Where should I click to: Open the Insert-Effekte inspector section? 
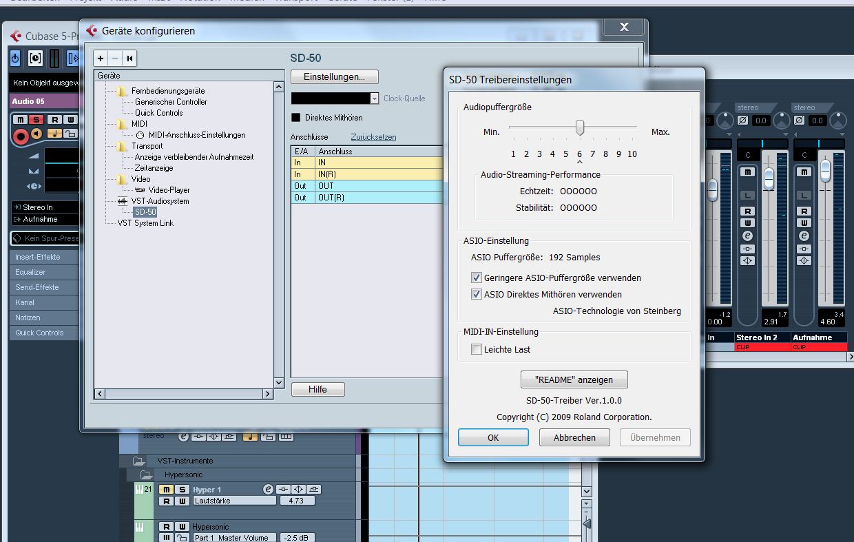pos(45,257)
